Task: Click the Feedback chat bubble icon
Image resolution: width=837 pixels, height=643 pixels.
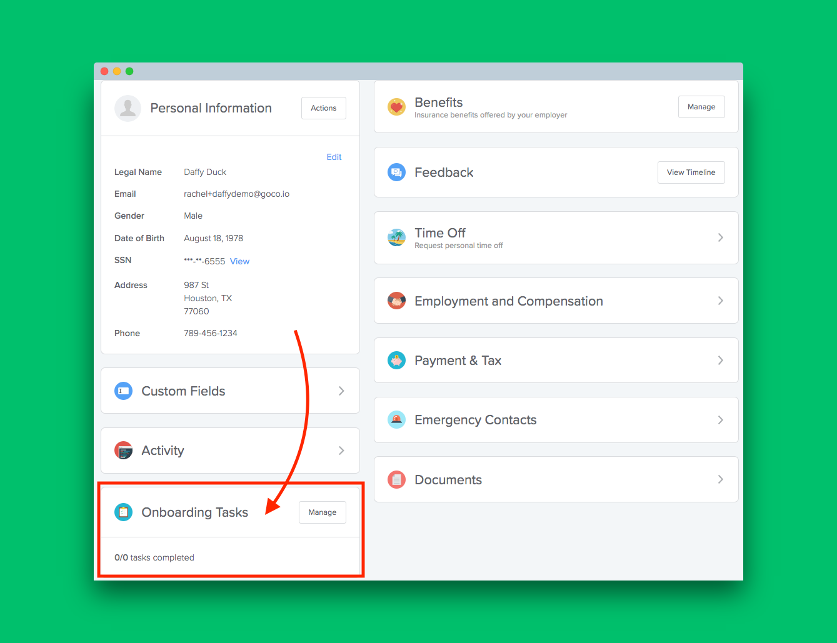Action: (396, 172)
